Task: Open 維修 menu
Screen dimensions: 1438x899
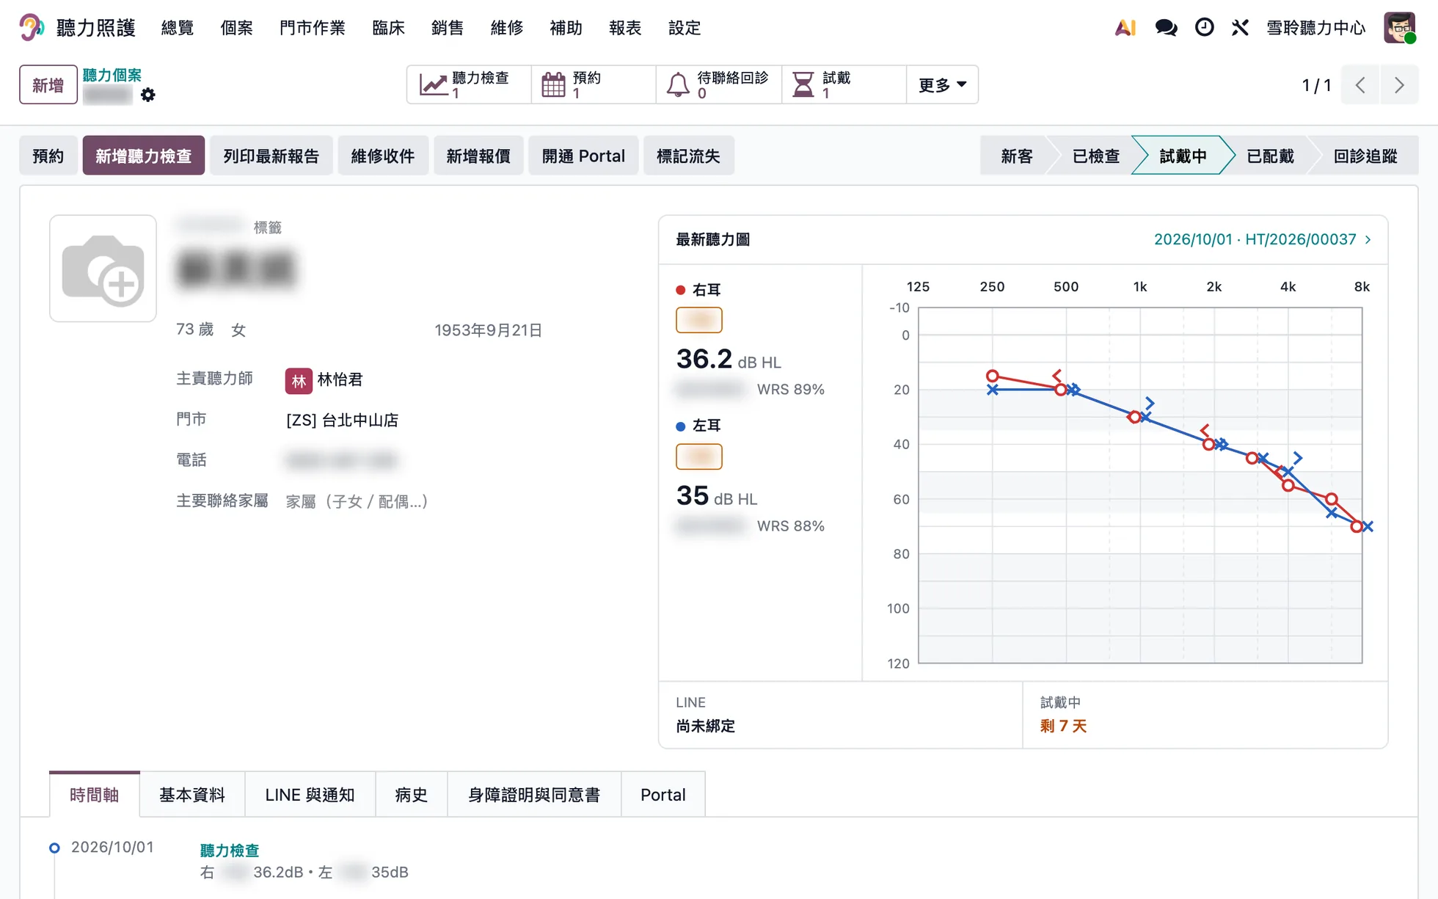Action: click(x=507, y=28)
